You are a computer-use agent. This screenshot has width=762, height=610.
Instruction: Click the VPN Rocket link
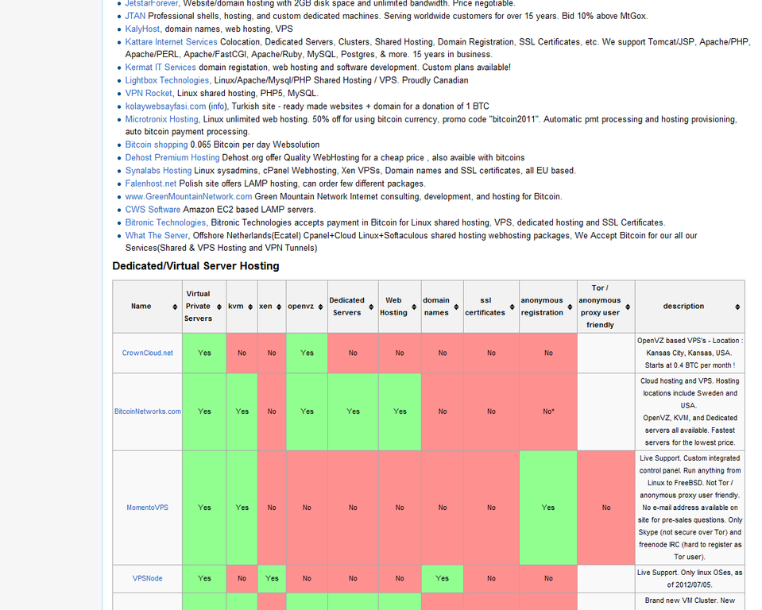pos(149,93)
